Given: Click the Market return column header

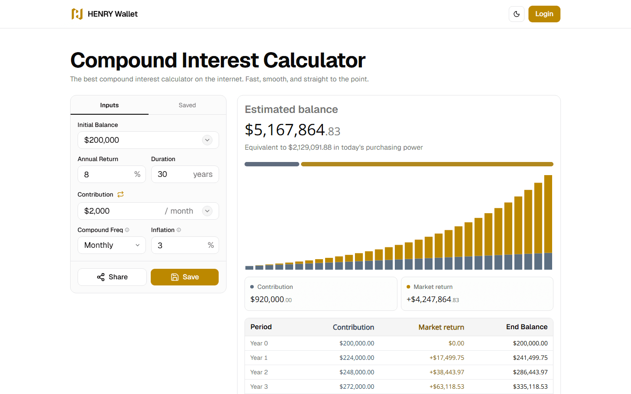Looking at the screenshot, I should coord(441,327).
